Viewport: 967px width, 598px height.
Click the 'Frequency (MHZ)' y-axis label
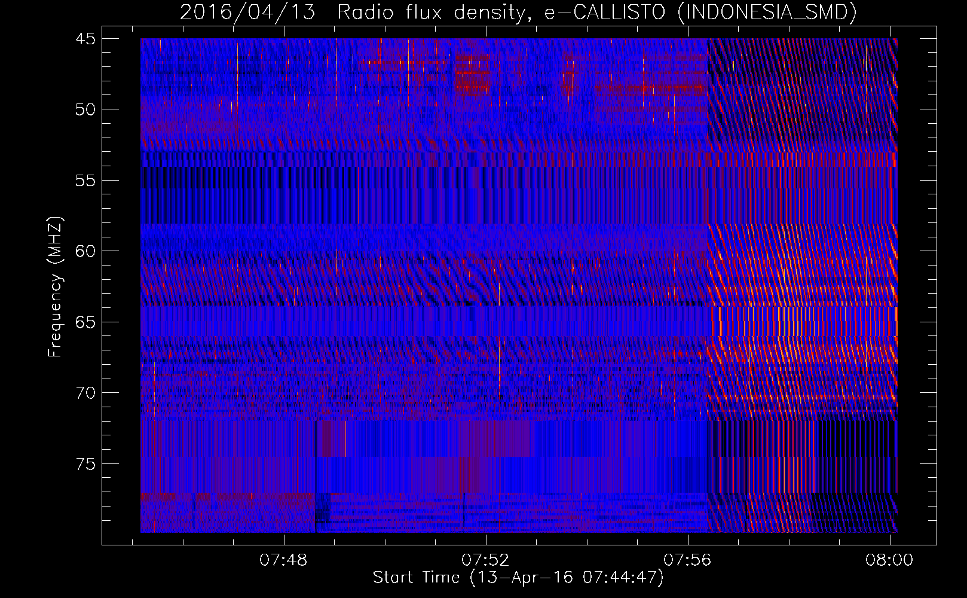[55, 287]
